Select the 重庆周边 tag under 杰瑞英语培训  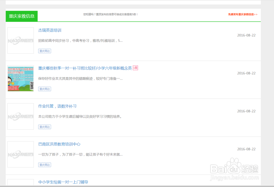point(44,51)
